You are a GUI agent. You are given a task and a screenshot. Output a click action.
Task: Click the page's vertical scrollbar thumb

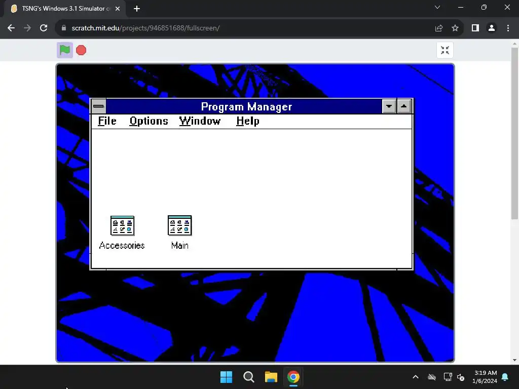(514, 133)
